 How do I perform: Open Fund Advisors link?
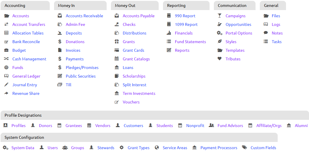point(230,126)
